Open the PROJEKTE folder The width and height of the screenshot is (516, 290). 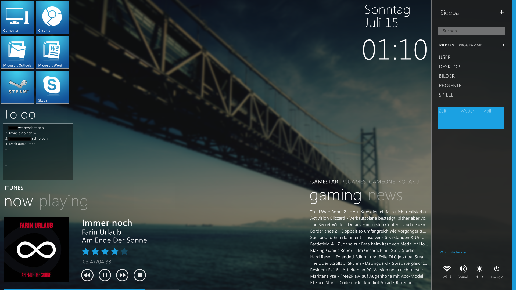coord(450,86)
